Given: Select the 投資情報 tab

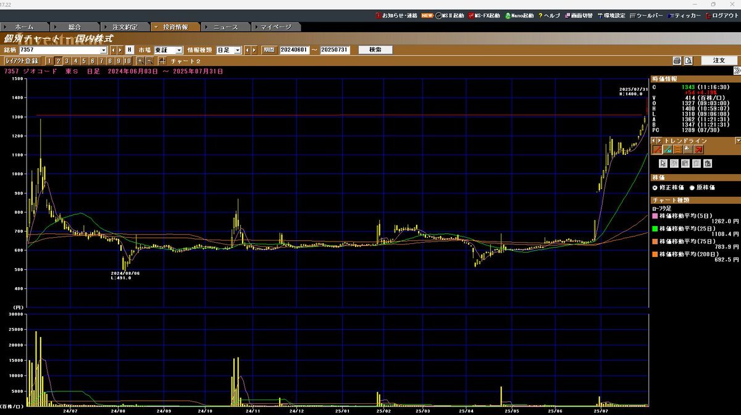Looking at the screenshot, I should (x=175, y=27).
